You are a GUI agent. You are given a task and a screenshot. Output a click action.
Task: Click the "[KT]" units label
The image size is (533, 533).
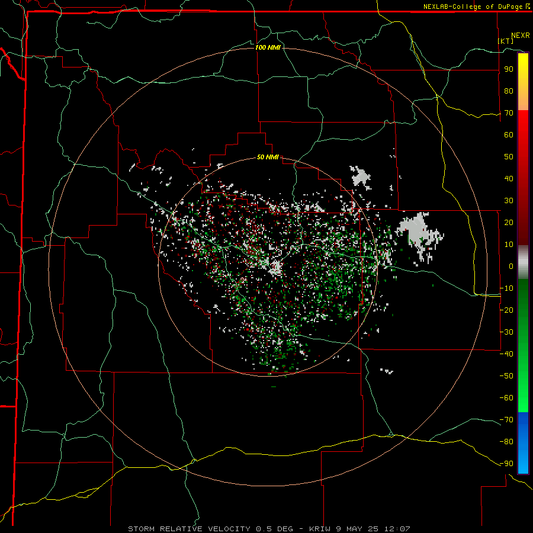click(x=506, y=41)
